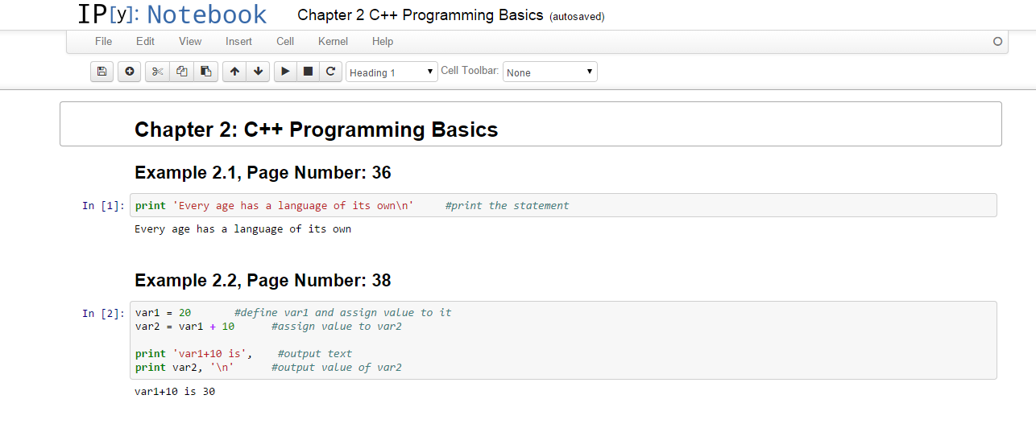Restart the kernel with the circular arrow icon
Viewport: 1036px width, 432px height.
click(330, 72)
